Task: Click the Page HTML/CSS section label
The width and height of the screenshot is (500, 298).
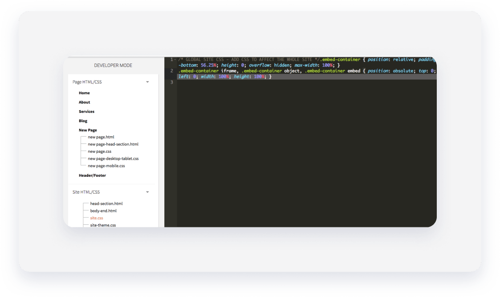Action: pyautogui.click(x=87, y=82)
